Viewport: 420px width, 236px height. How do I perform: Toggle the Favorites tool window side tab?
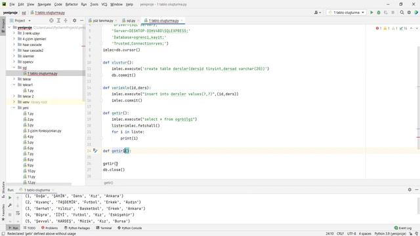click(3, 212)
